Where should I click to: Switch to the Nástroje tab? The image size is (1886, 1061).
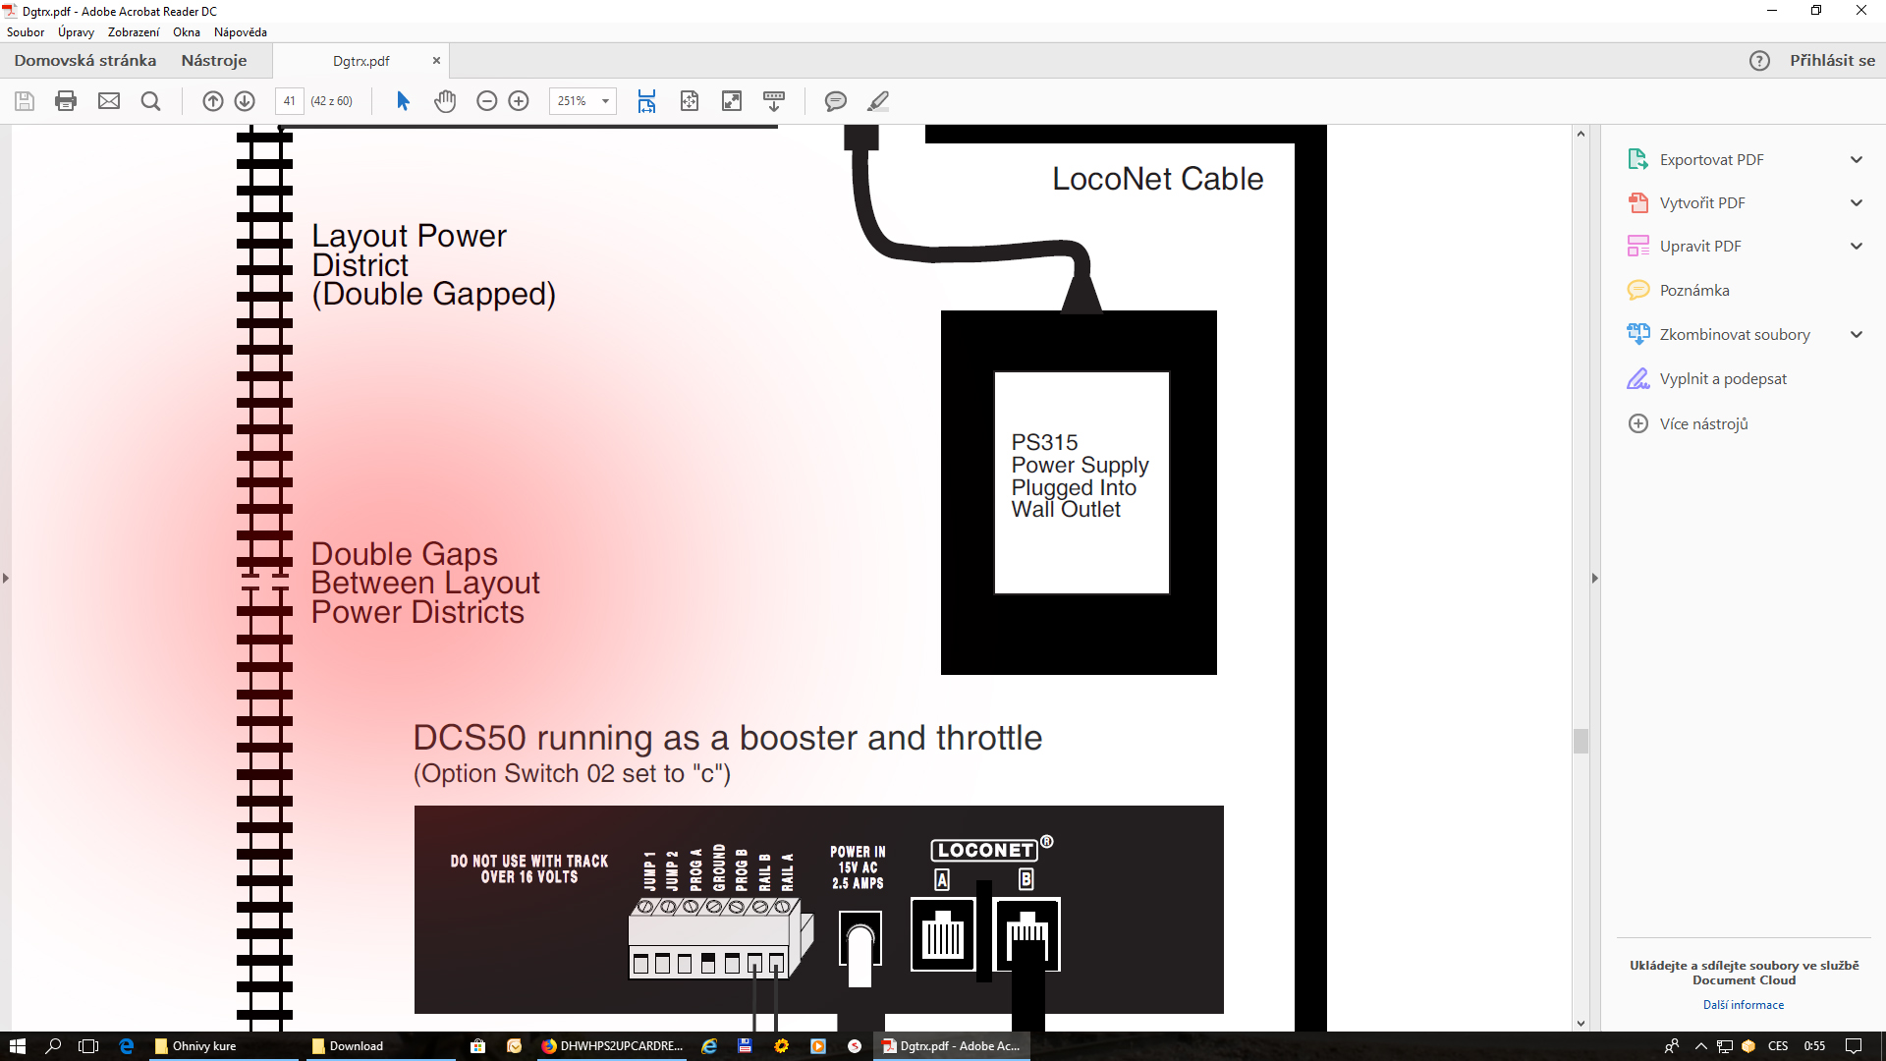(213, 61)
